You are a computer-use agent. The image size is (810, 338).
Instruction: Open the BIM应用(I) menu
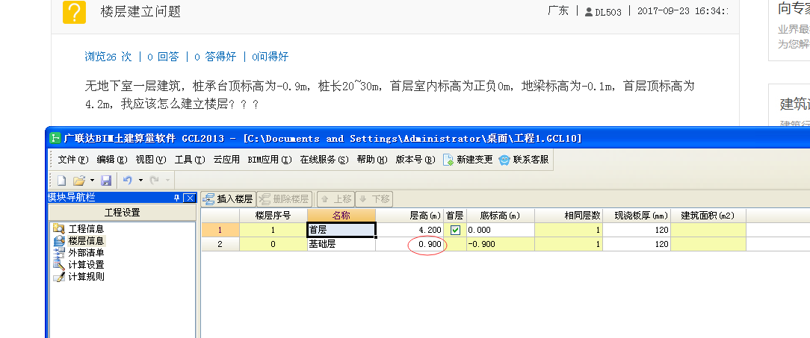270,160
